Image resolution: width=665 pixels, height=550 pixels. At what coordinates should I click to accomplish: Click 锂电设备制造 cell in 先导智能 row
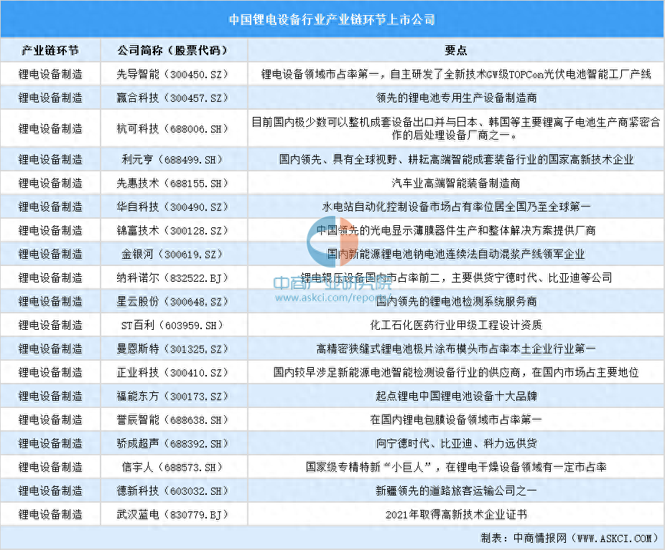(50, 75)
